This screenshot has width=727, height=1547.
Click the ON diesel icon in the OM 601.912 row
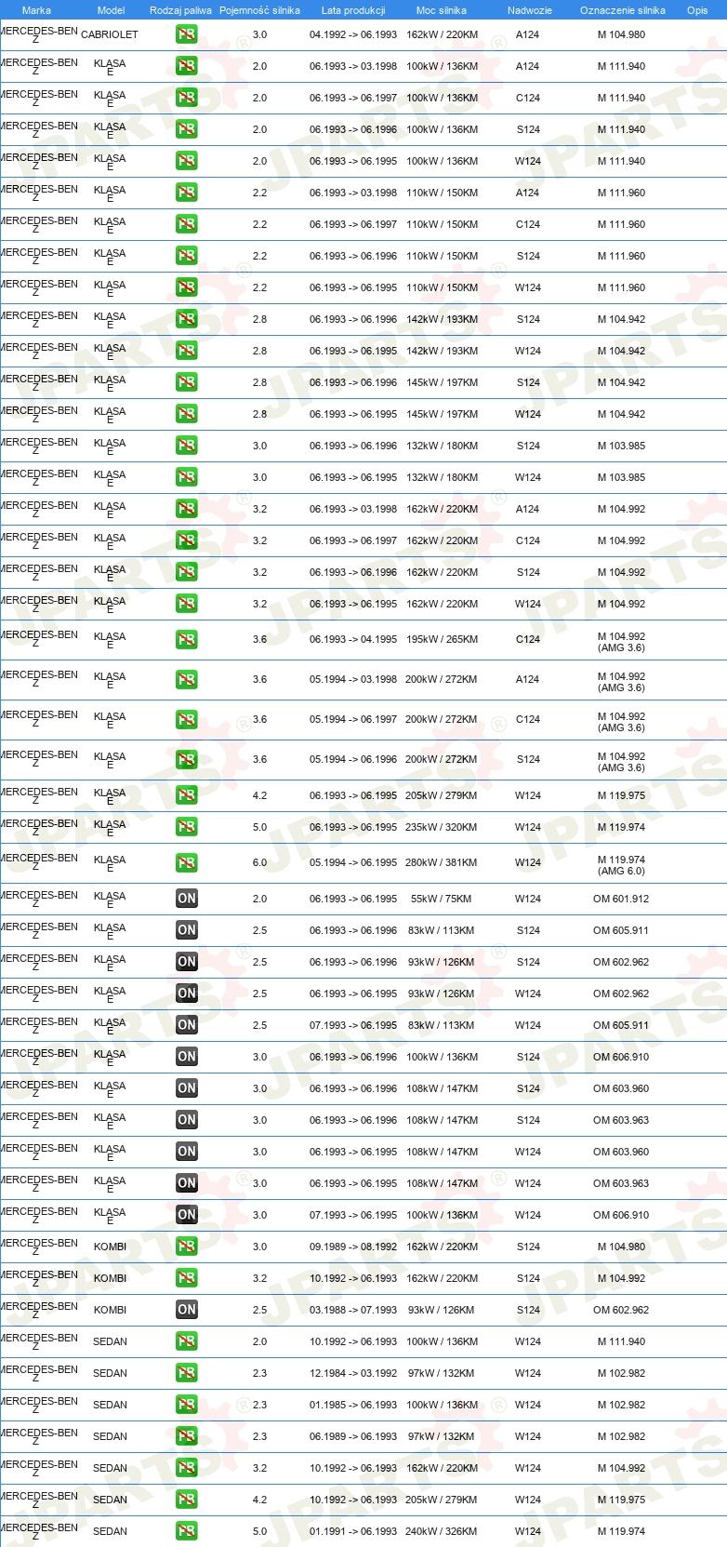[x=187, y=899]
